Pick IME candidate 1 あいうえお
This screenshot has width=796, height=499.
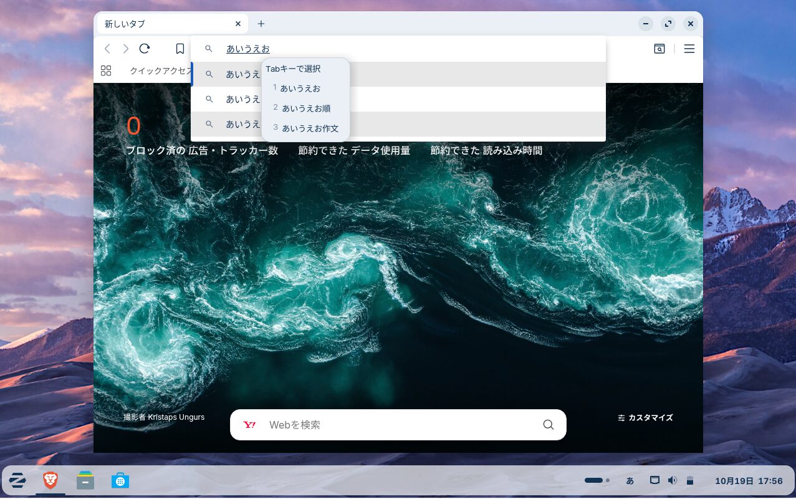300,89
